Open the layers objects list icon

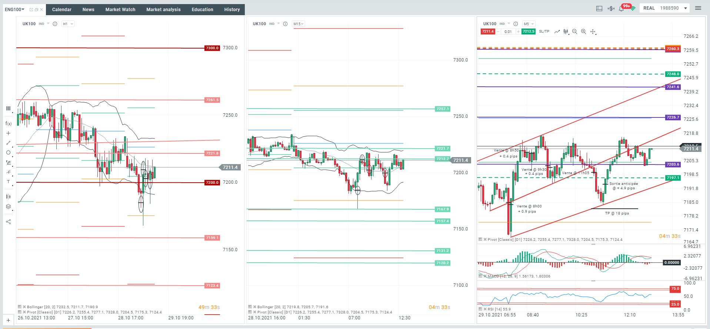[x=8, y=207]
